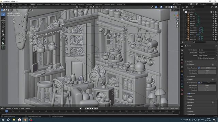Open the Render properties tab icon
The width and height of the screenshot is (218, 122).
pos(182,50)
